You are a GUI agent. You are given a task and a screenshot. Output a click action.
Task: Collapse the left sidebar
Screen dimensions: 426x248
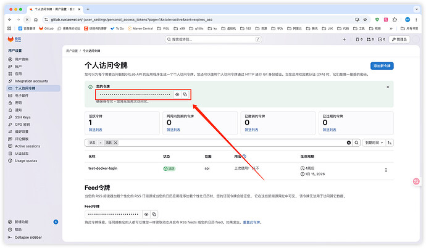click(28, 237)
